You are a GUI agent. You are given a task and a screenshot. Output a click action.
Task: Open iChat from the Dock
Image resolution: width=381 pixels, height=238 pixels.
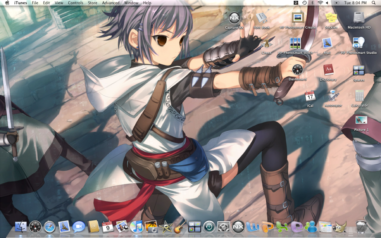[x=79, y=227]
